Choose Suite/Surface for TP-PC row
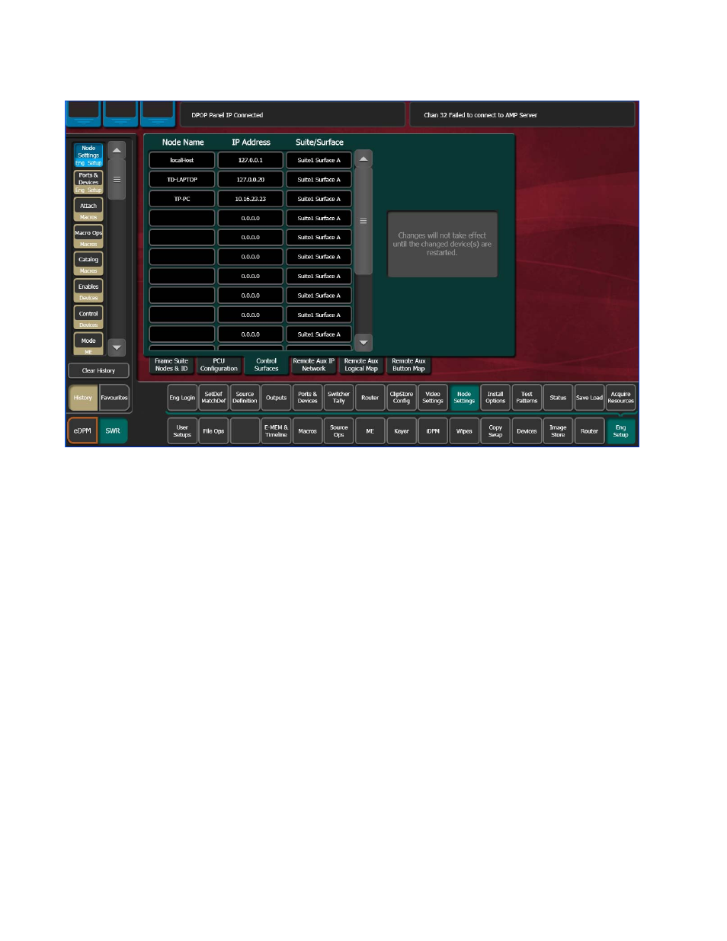Image resolution: width=727 pixels, height=941 pixels. click(x=319, y=199)
